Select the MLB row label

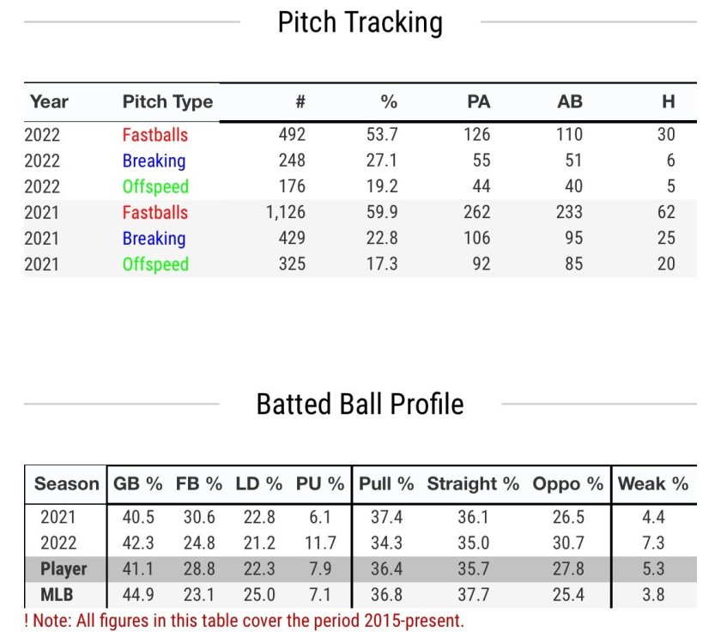[x=58, y=595]
